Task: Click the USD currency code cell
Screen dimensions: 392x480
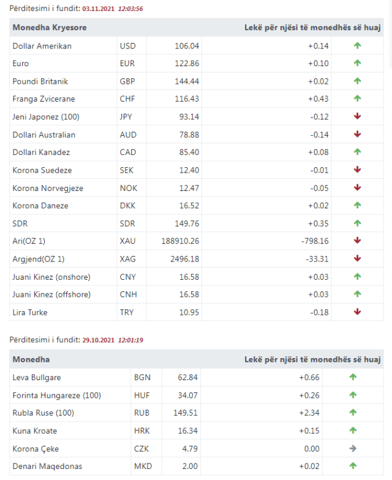Action: point(128,46)
